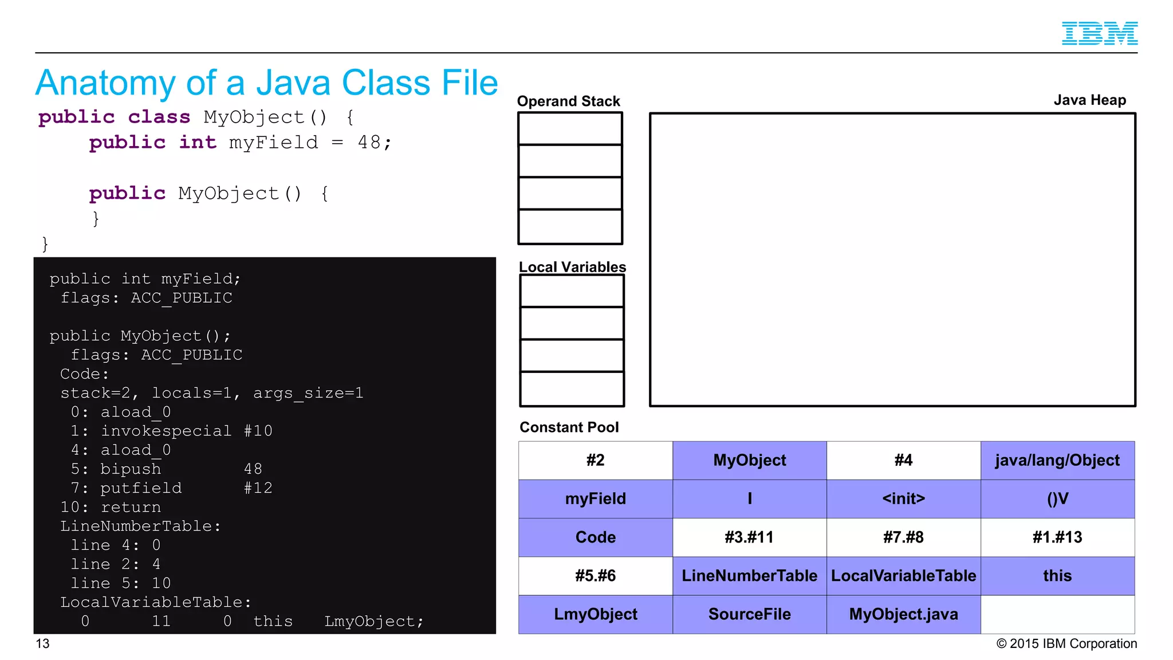Click the '#3.#11' cell
This screenshot has height=660, width=1173.
[x=750, y=537]
